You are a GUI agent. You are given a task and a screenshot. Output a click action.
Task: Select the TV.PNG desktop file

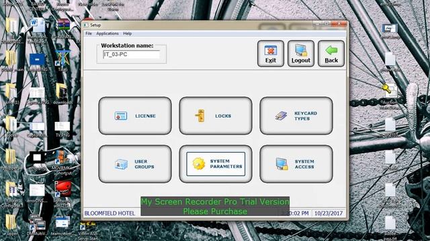62,129
